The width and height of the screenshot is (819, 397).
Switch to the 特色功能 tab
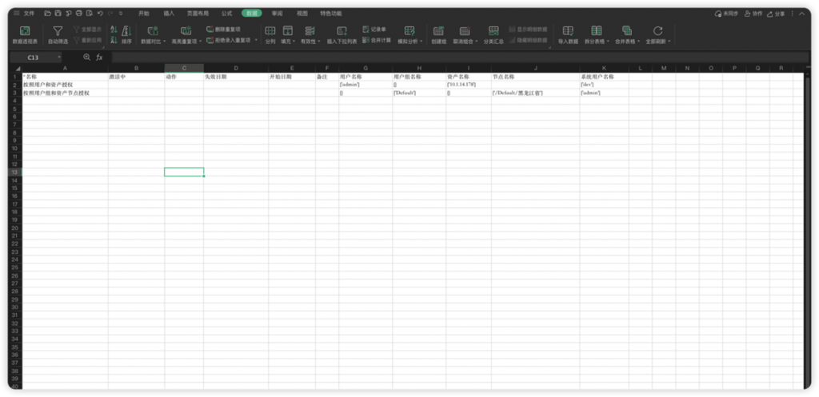pos(331,13)
